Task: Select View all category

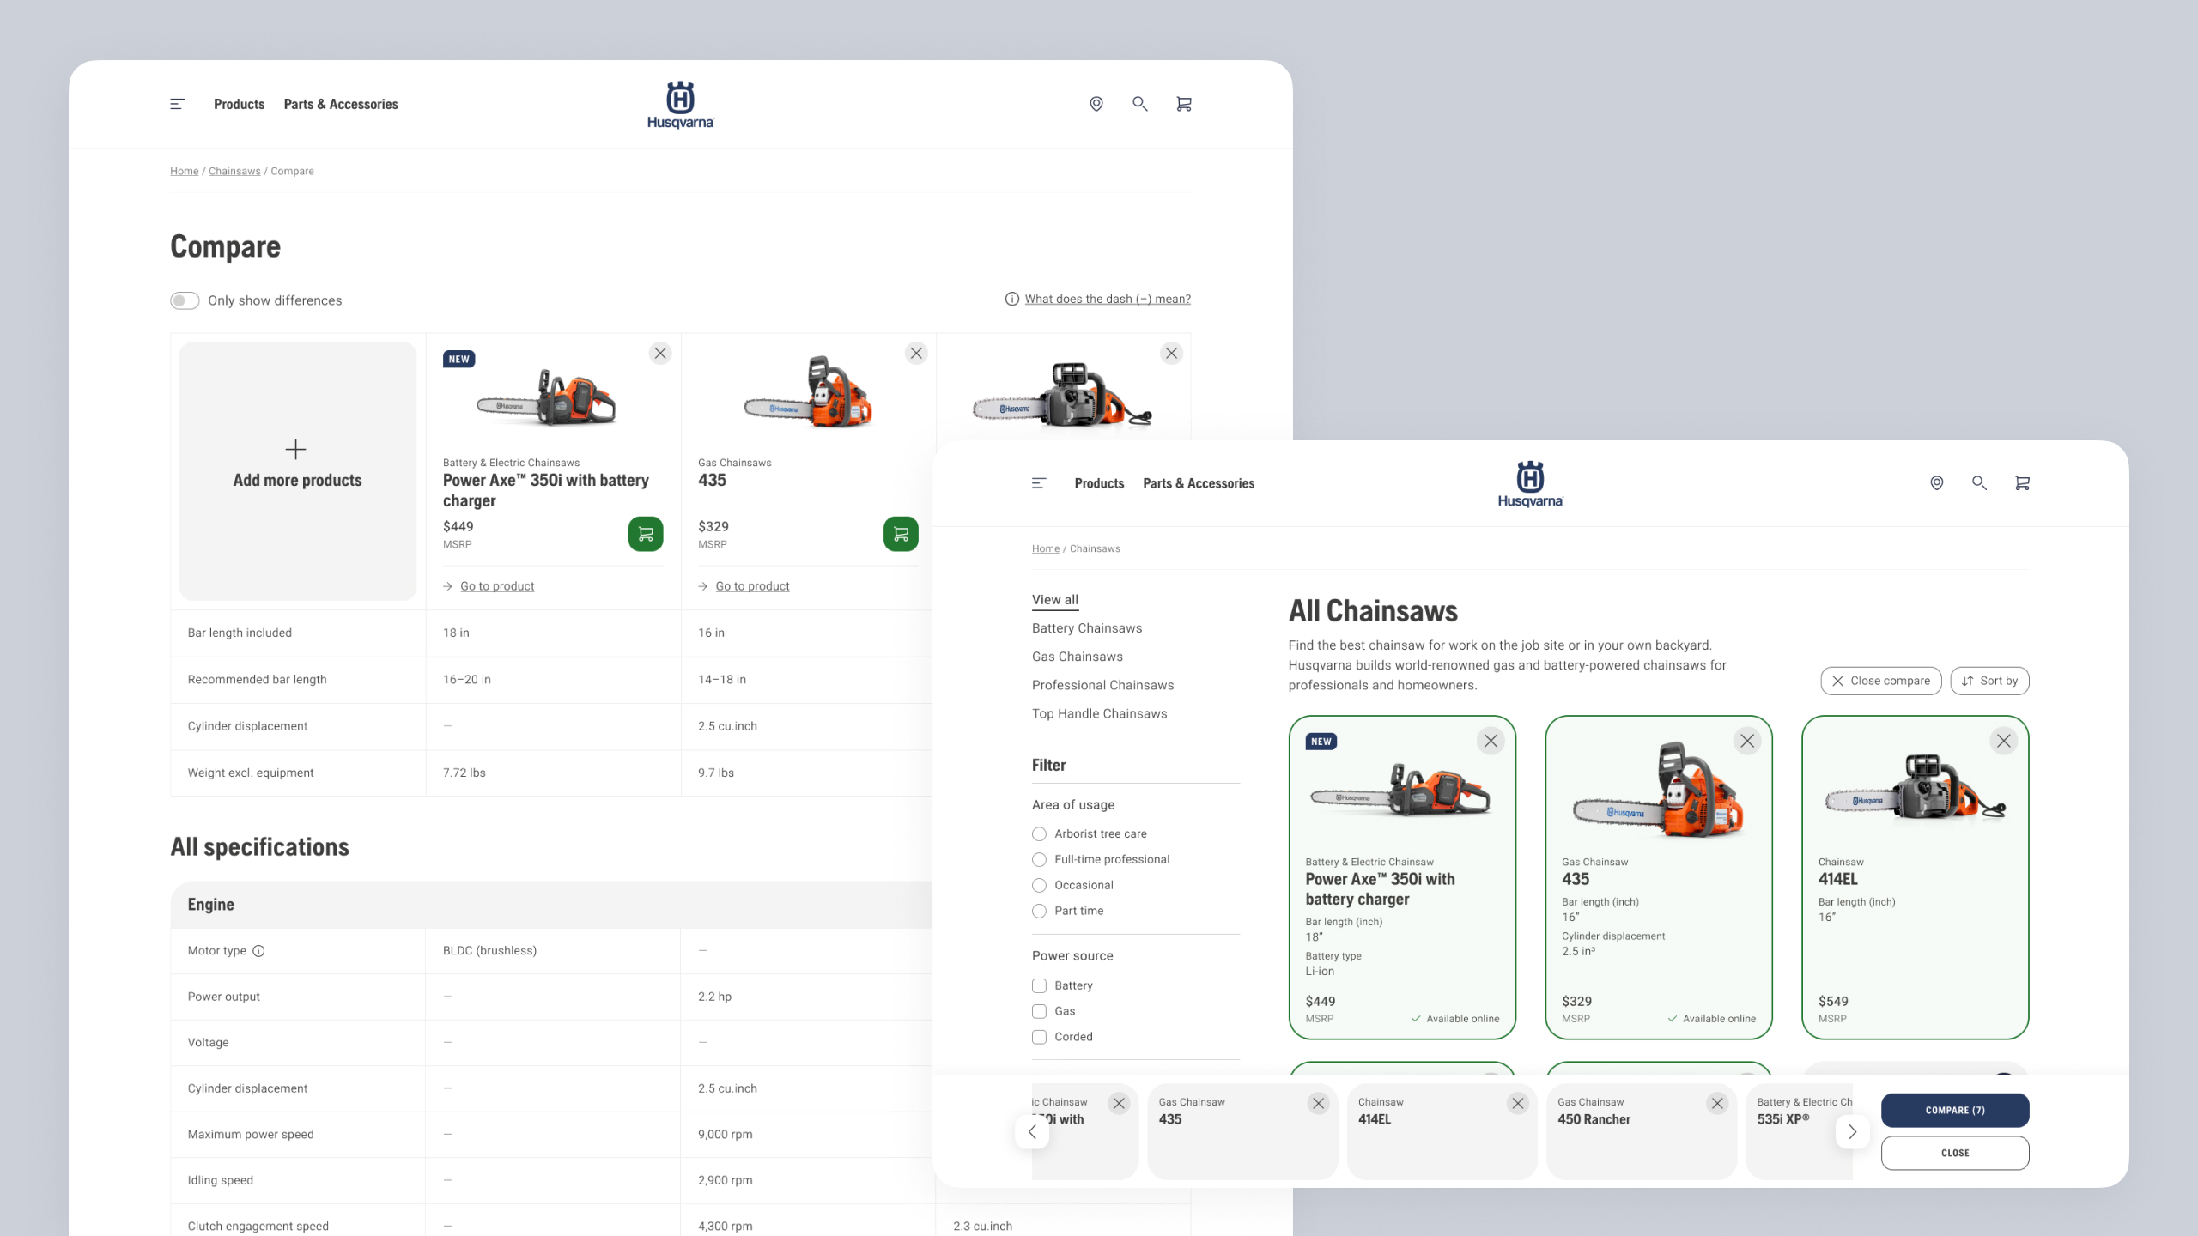Action: point(1055,600)
